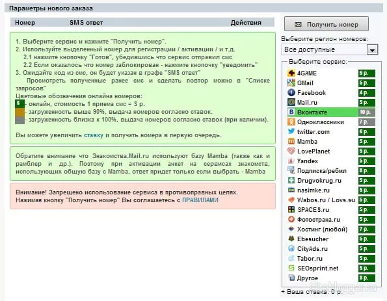Choose Фотострана.ru service name
Screen dimensions: 387x301
point(319,220)
